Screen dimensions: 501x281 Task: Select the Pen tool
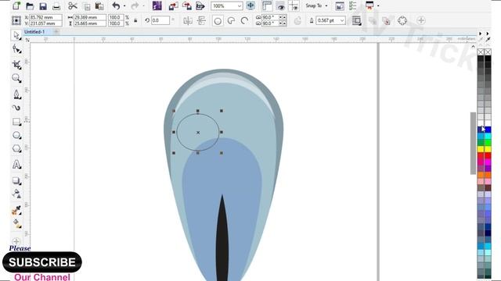16,94
